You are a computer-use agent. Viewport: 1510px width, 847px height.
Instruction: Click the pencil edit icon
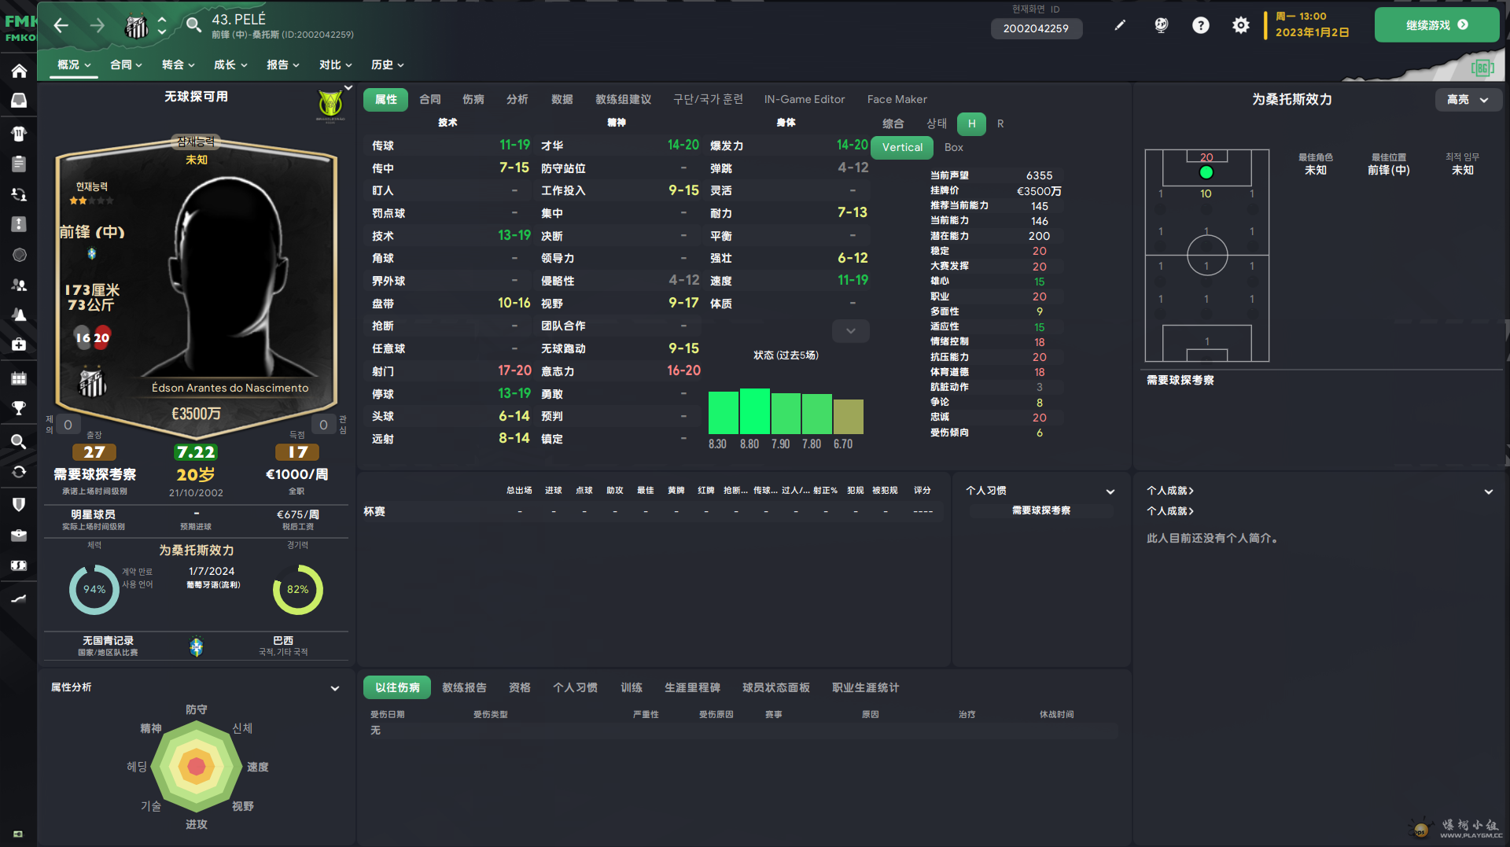[x=1120, y=25]
